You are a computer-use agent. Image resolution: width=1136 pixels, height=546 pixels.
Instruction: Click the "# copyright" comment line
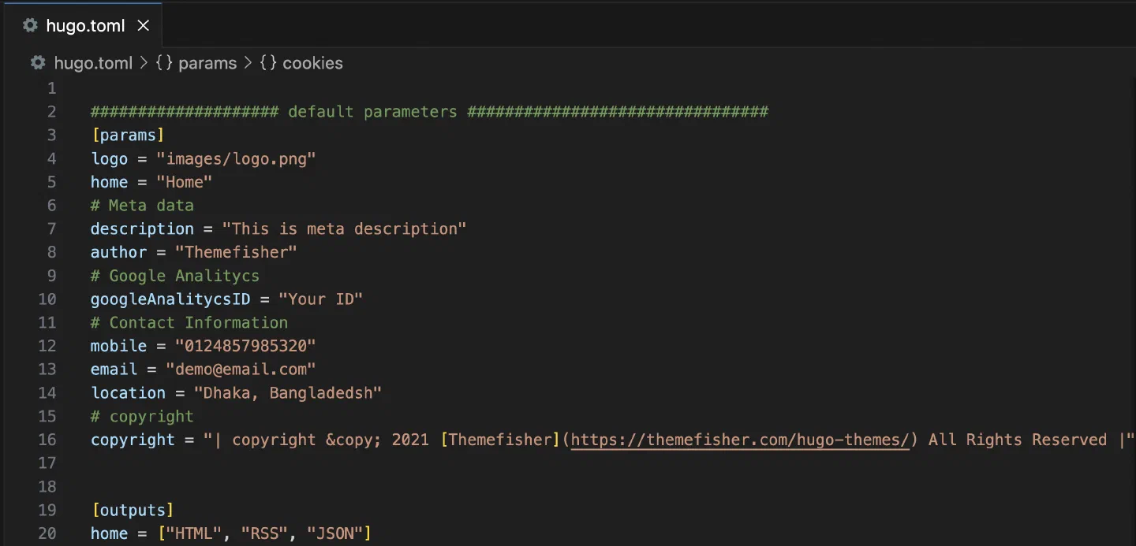[x=142, y=416]
